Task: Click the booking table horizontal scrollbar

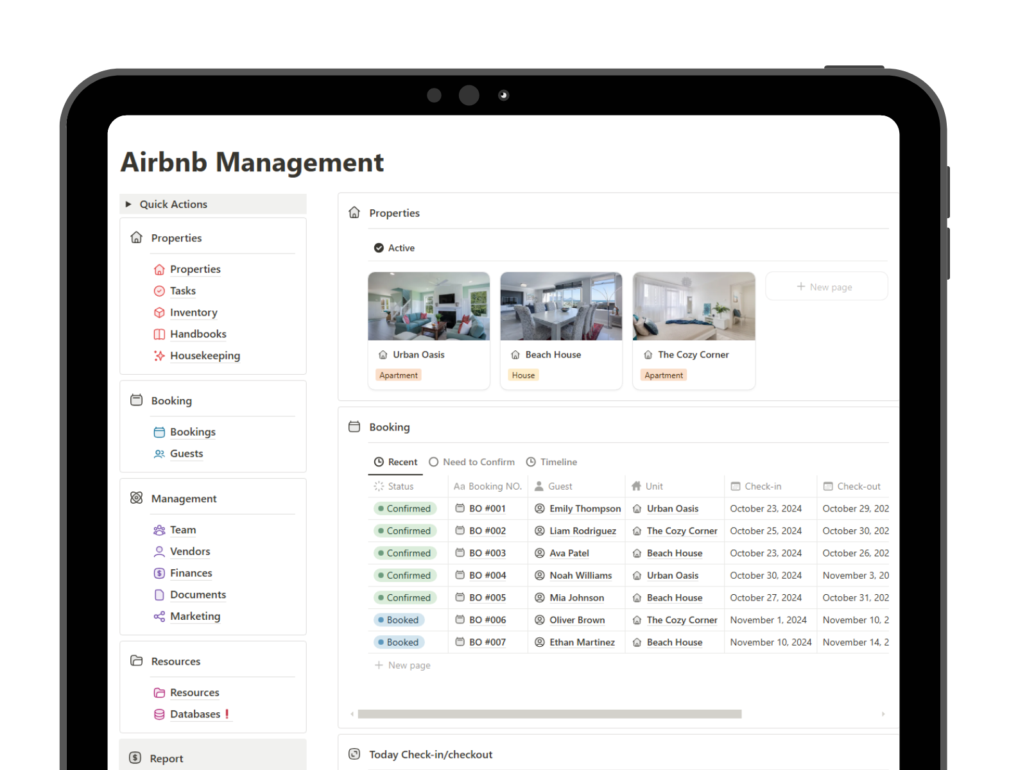Action: 549,714
